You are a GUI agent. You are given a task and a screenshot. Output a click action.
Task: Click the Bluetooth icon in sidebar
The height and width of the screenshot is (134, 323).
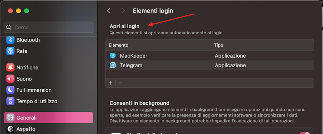pyautogui.click(x=10, y=40)
